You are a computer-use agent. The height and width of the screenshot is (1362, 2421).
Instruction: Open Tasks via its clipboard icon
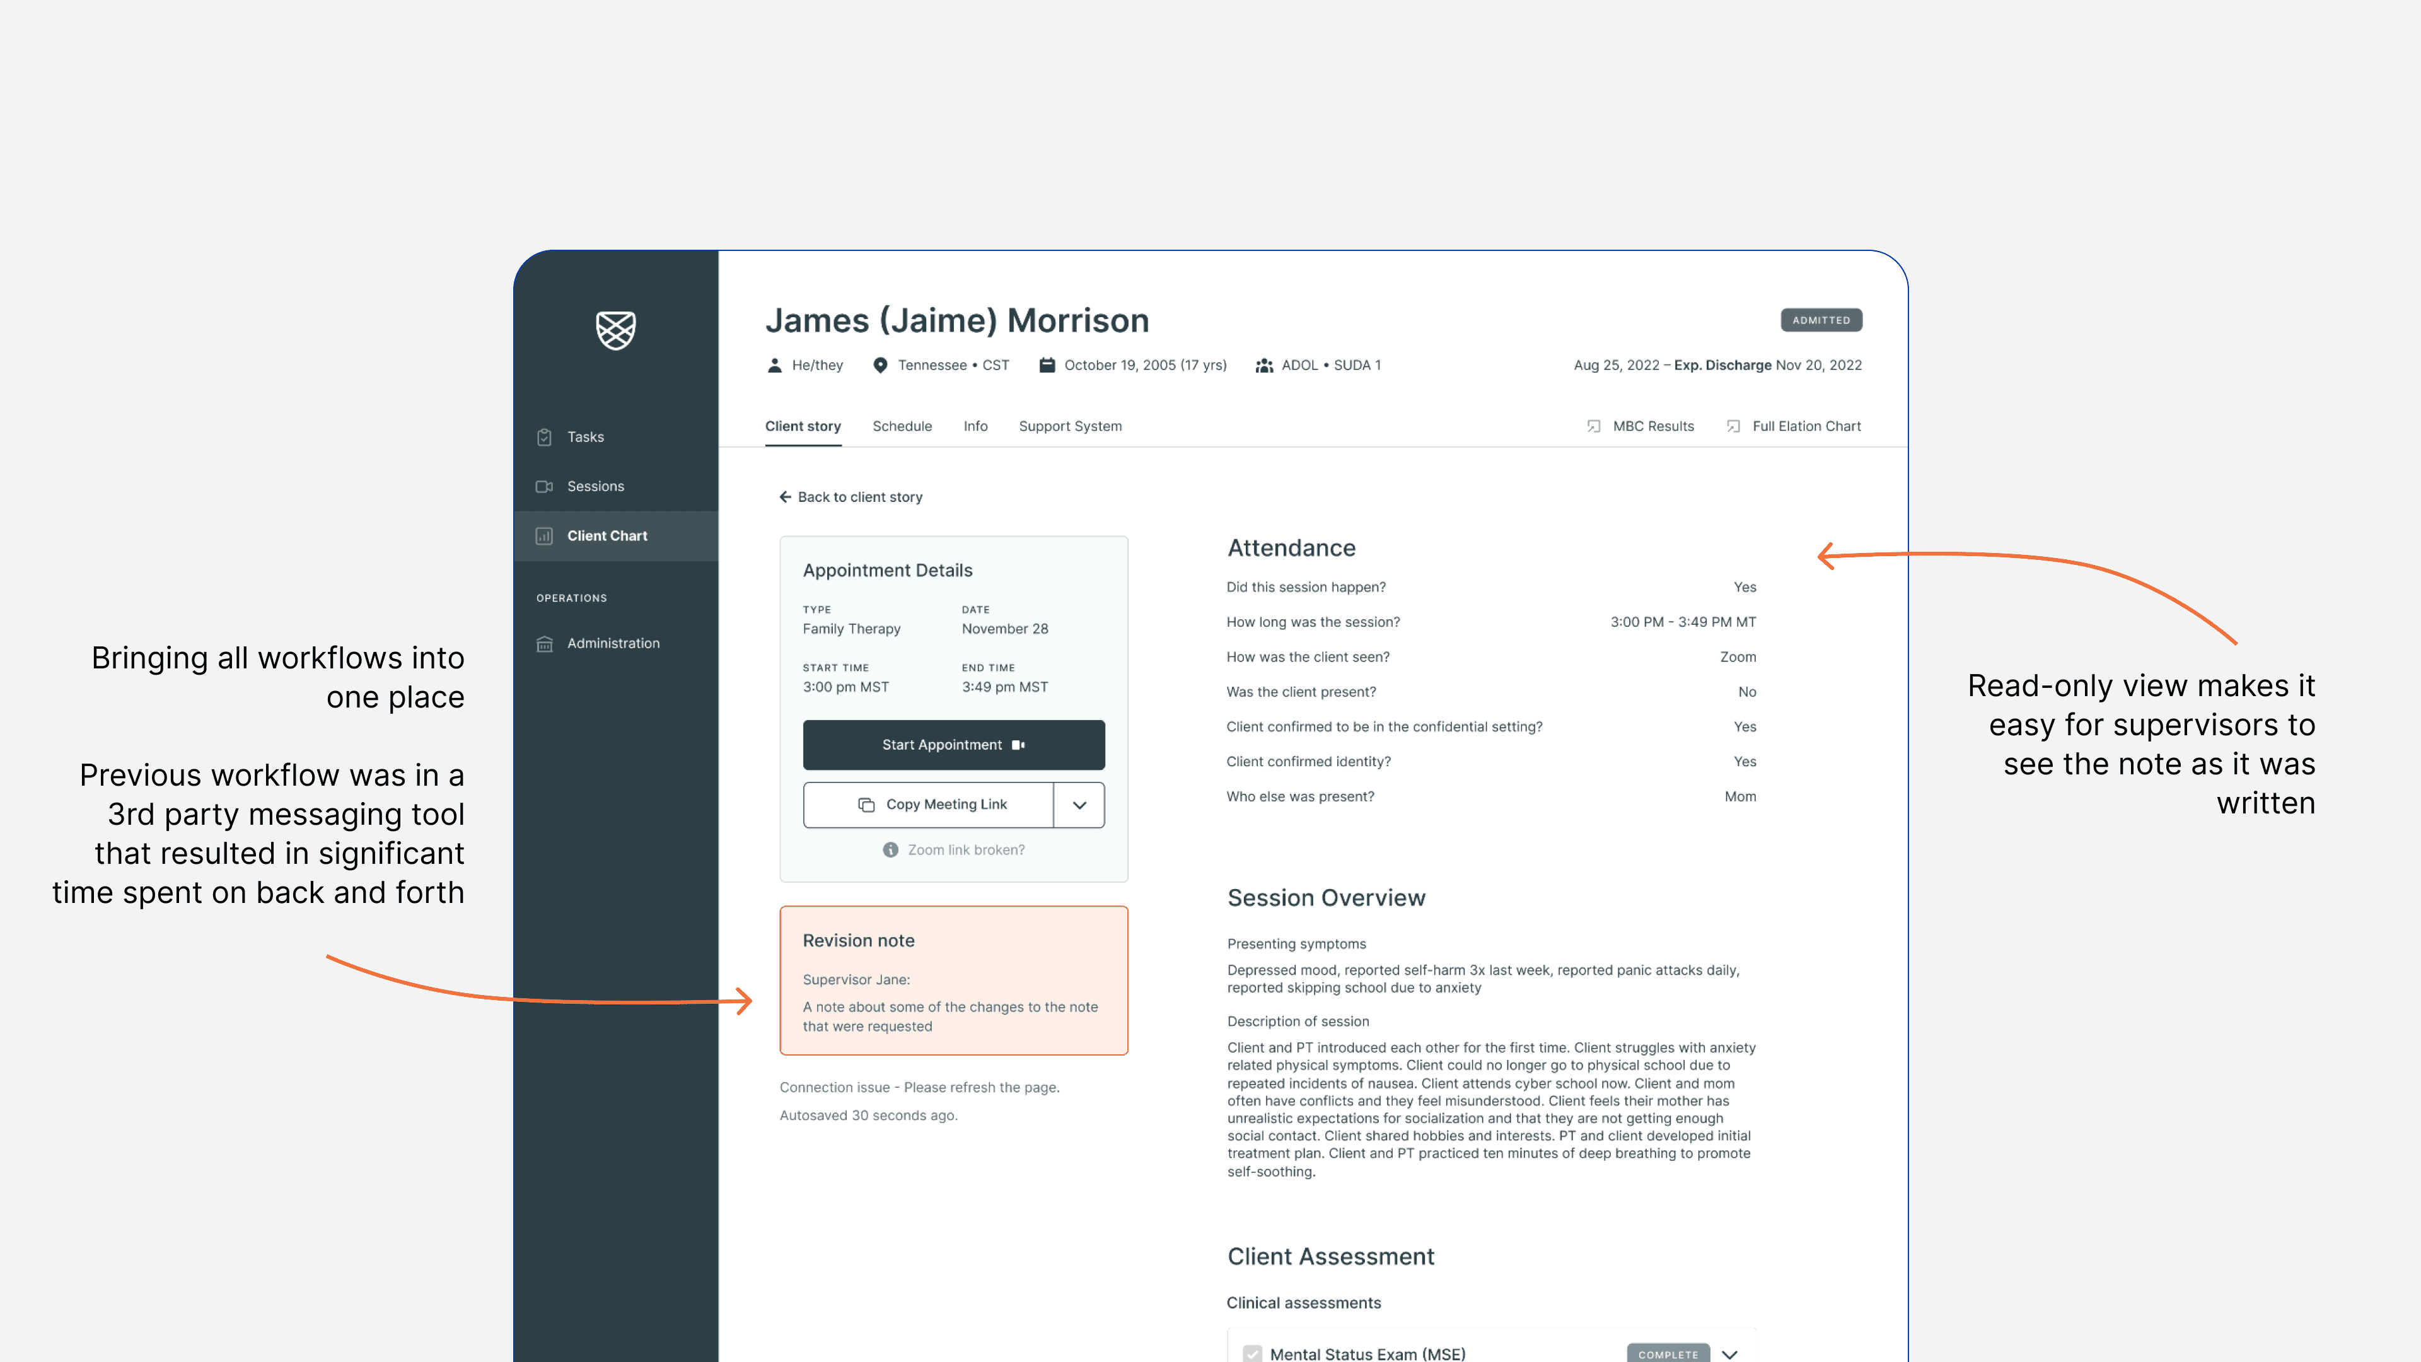click(544, 437)
